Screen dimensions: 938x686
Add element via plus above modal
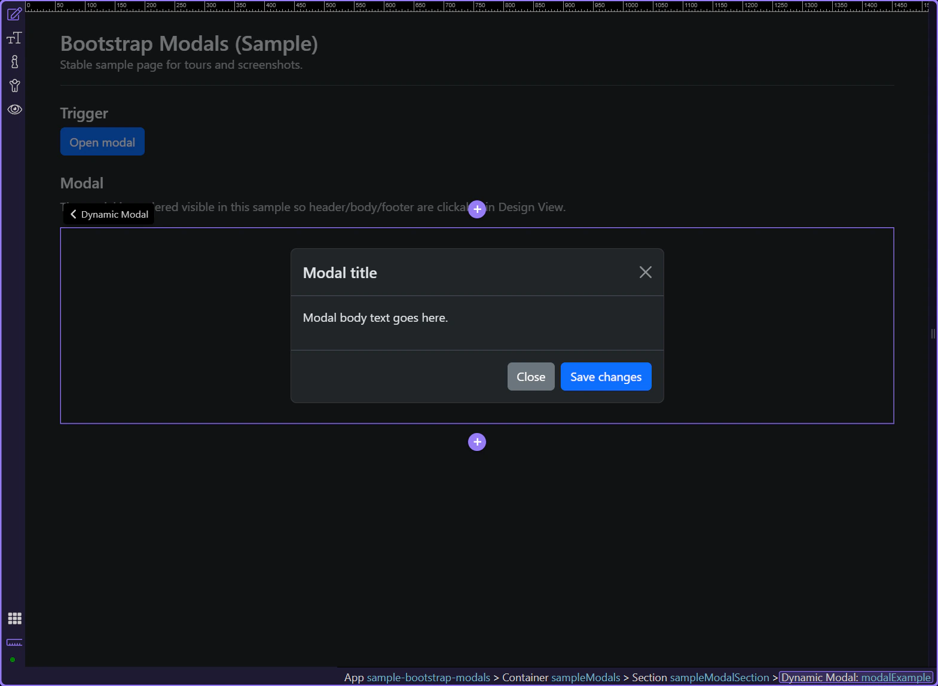477,209
